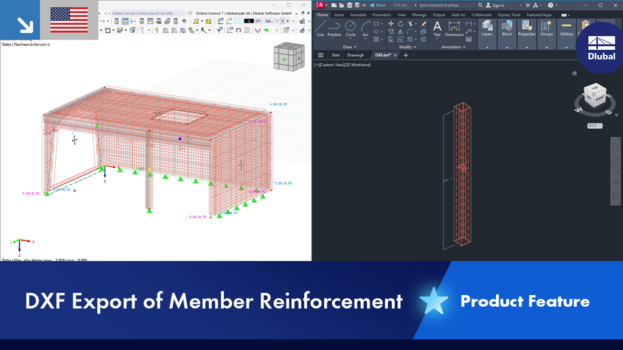This screenshot has height=350, width=623.
Task: Click the Rotate tool in Modify panel
Action: pos(400,24)
